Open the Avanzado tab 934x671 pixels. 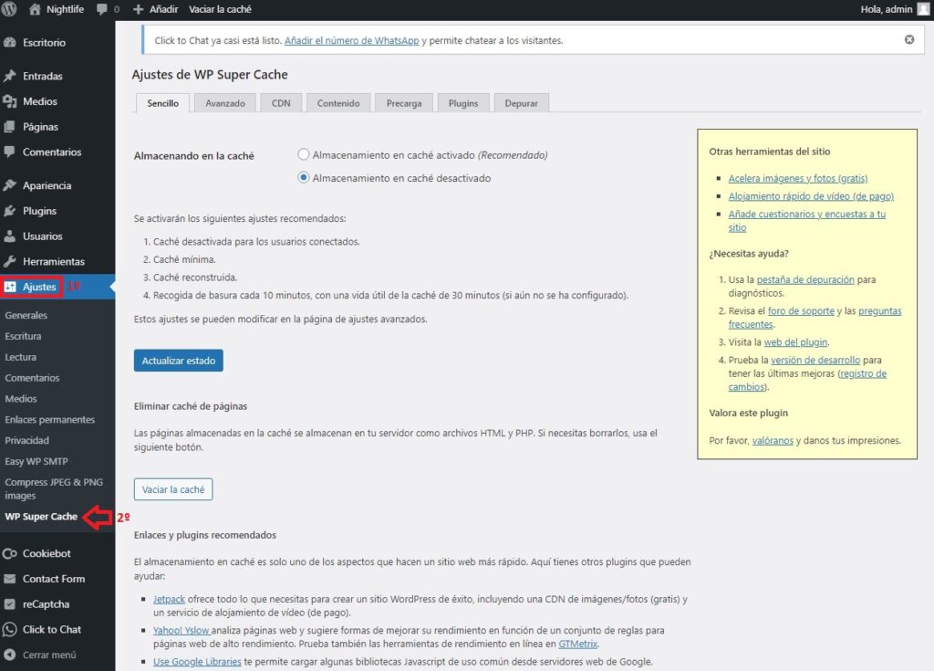pyautogui.click(x=225, y=103)
